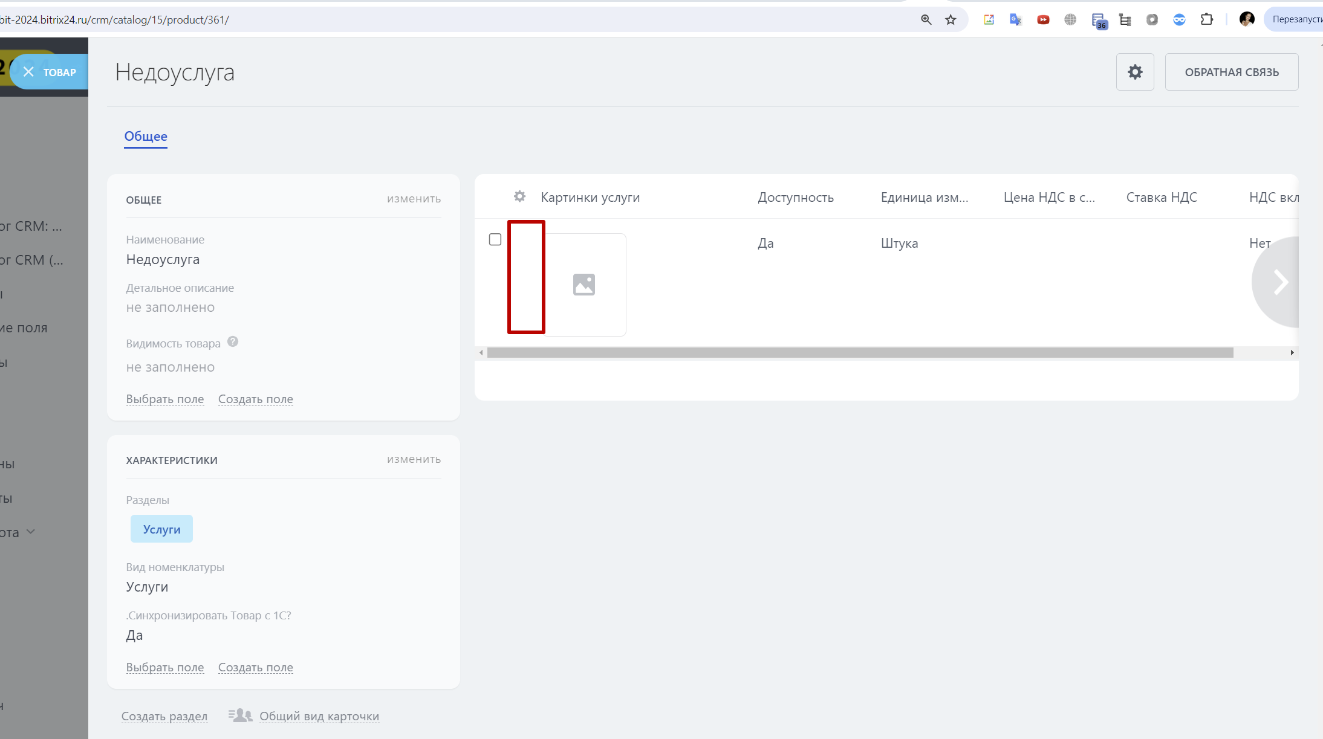Click изменить in the ОБЩЕЕ section

[414, 199]
